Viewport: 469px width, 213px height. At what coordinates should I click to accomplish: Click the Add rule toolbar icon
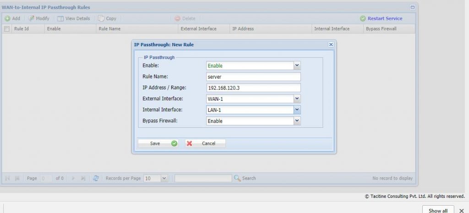click(8, 19)
